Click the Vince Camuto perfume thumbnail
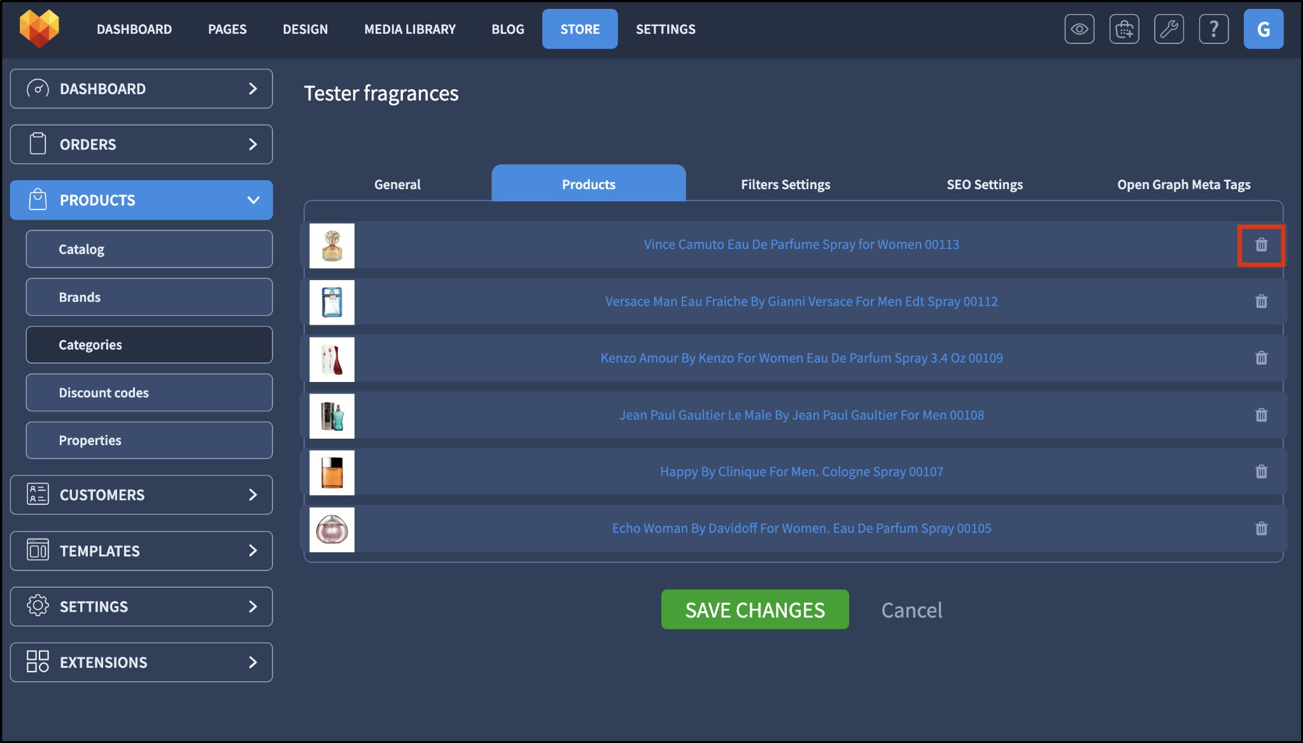The height and width of the screenshot is (743, 1303). (x=332, y=246)
